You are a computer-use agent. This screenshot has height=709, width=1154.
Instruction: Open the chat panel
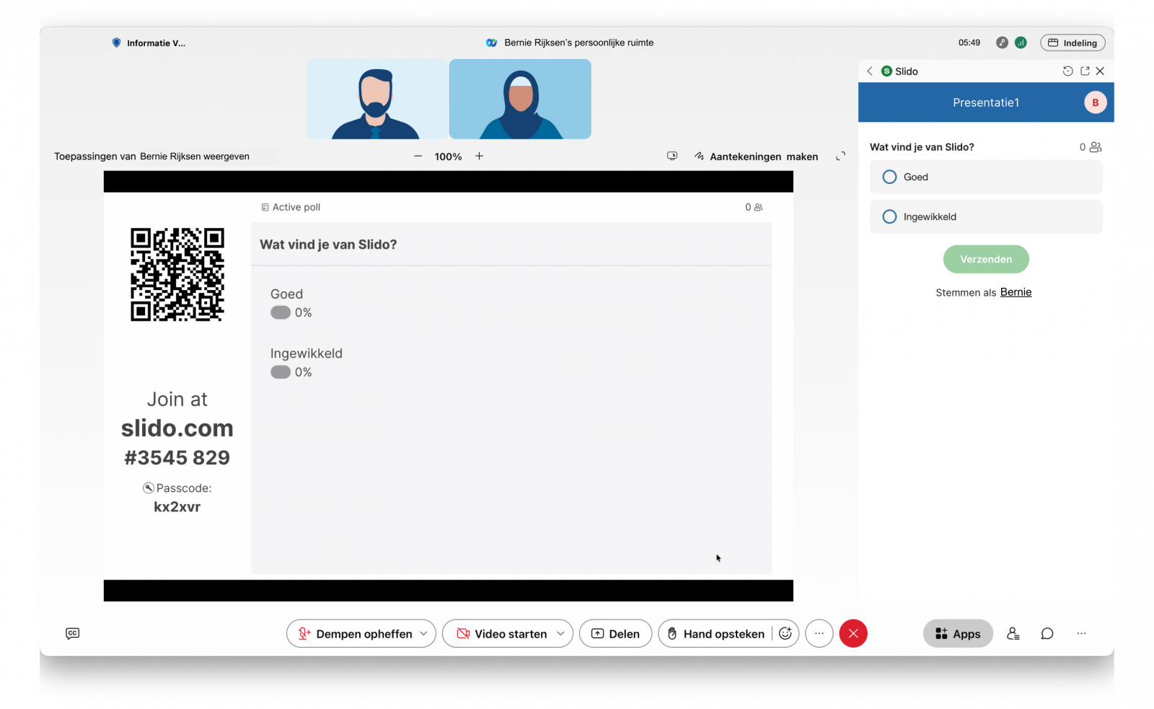click(x=1047, y=633)
